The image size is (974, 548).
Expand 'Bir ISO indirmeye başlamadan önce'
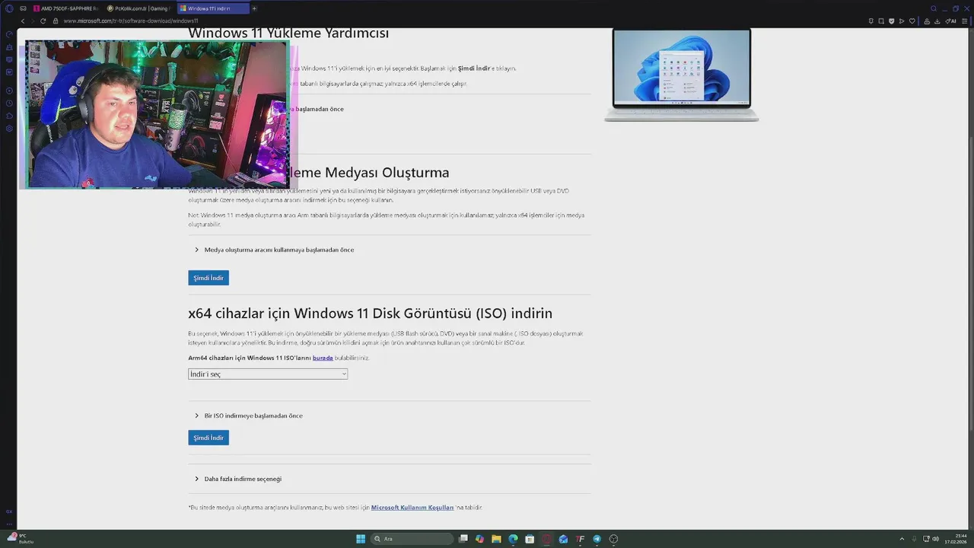tap(249, 416)
